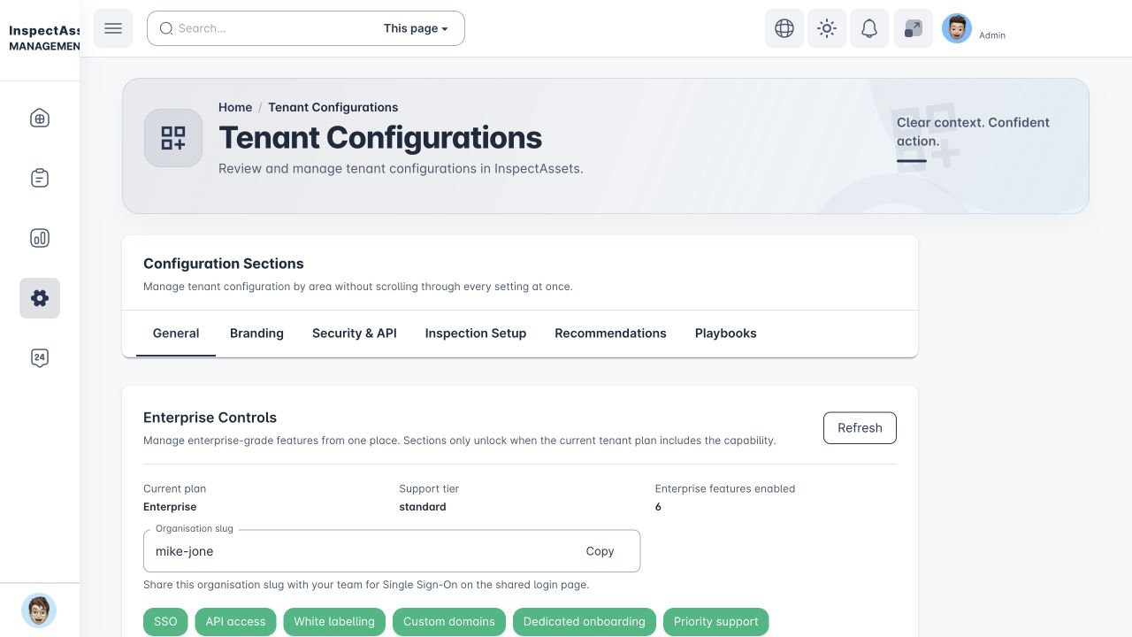
Task: Click the SSO feature chip
Action: 165,622
